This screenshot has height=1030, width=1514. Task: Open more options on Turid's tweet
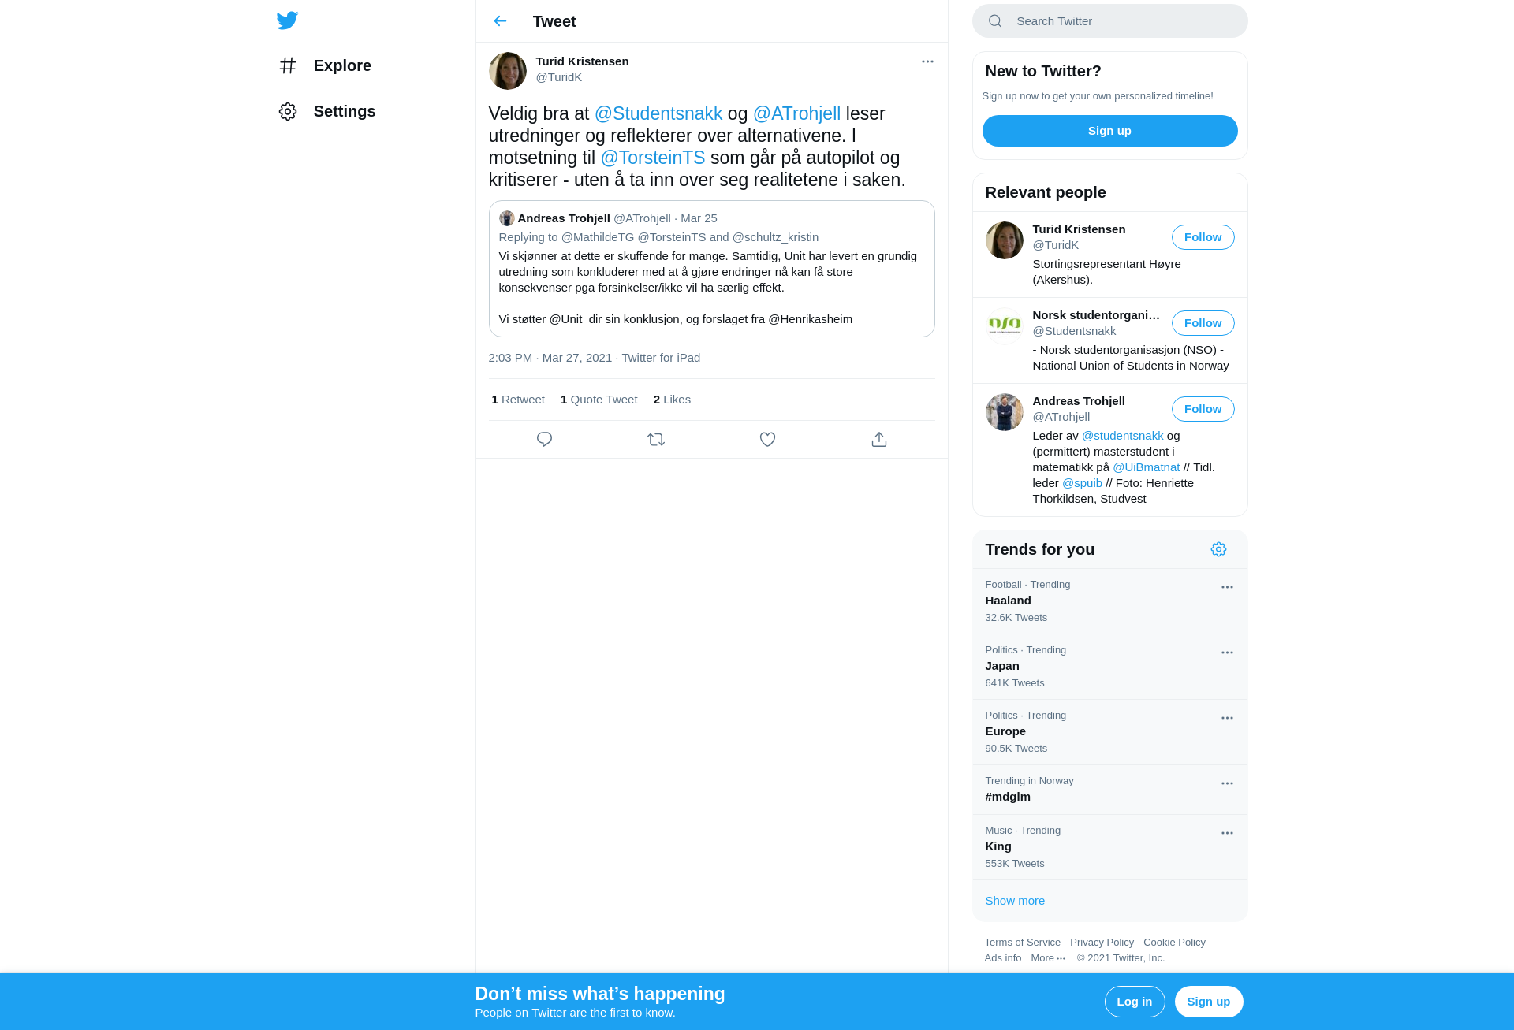pyautogui.click(x=927, y=61)
